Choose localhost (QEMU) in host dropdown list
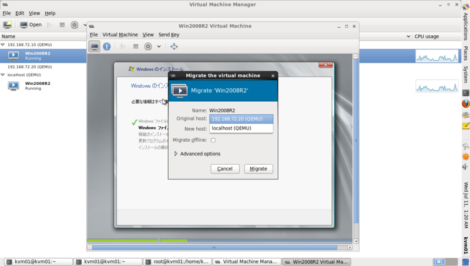The height and width of the screenshot is (266, 470). (241, 128)
